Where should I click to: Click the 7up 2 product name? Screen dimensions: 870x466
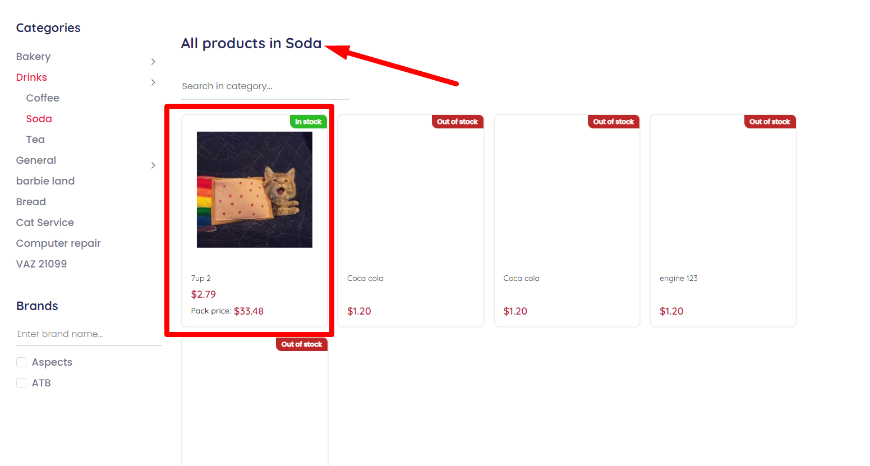click(201, 278)
